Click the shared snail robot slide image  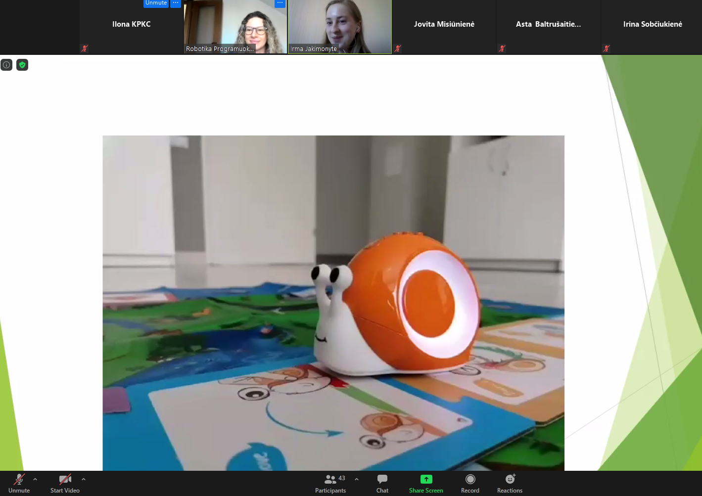click(x=333, y=303)
